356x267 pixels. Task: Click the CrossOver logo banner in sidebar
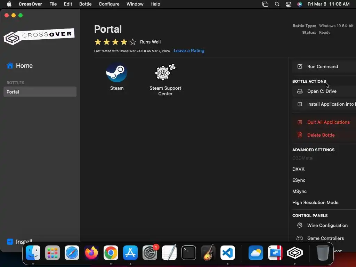39,36
